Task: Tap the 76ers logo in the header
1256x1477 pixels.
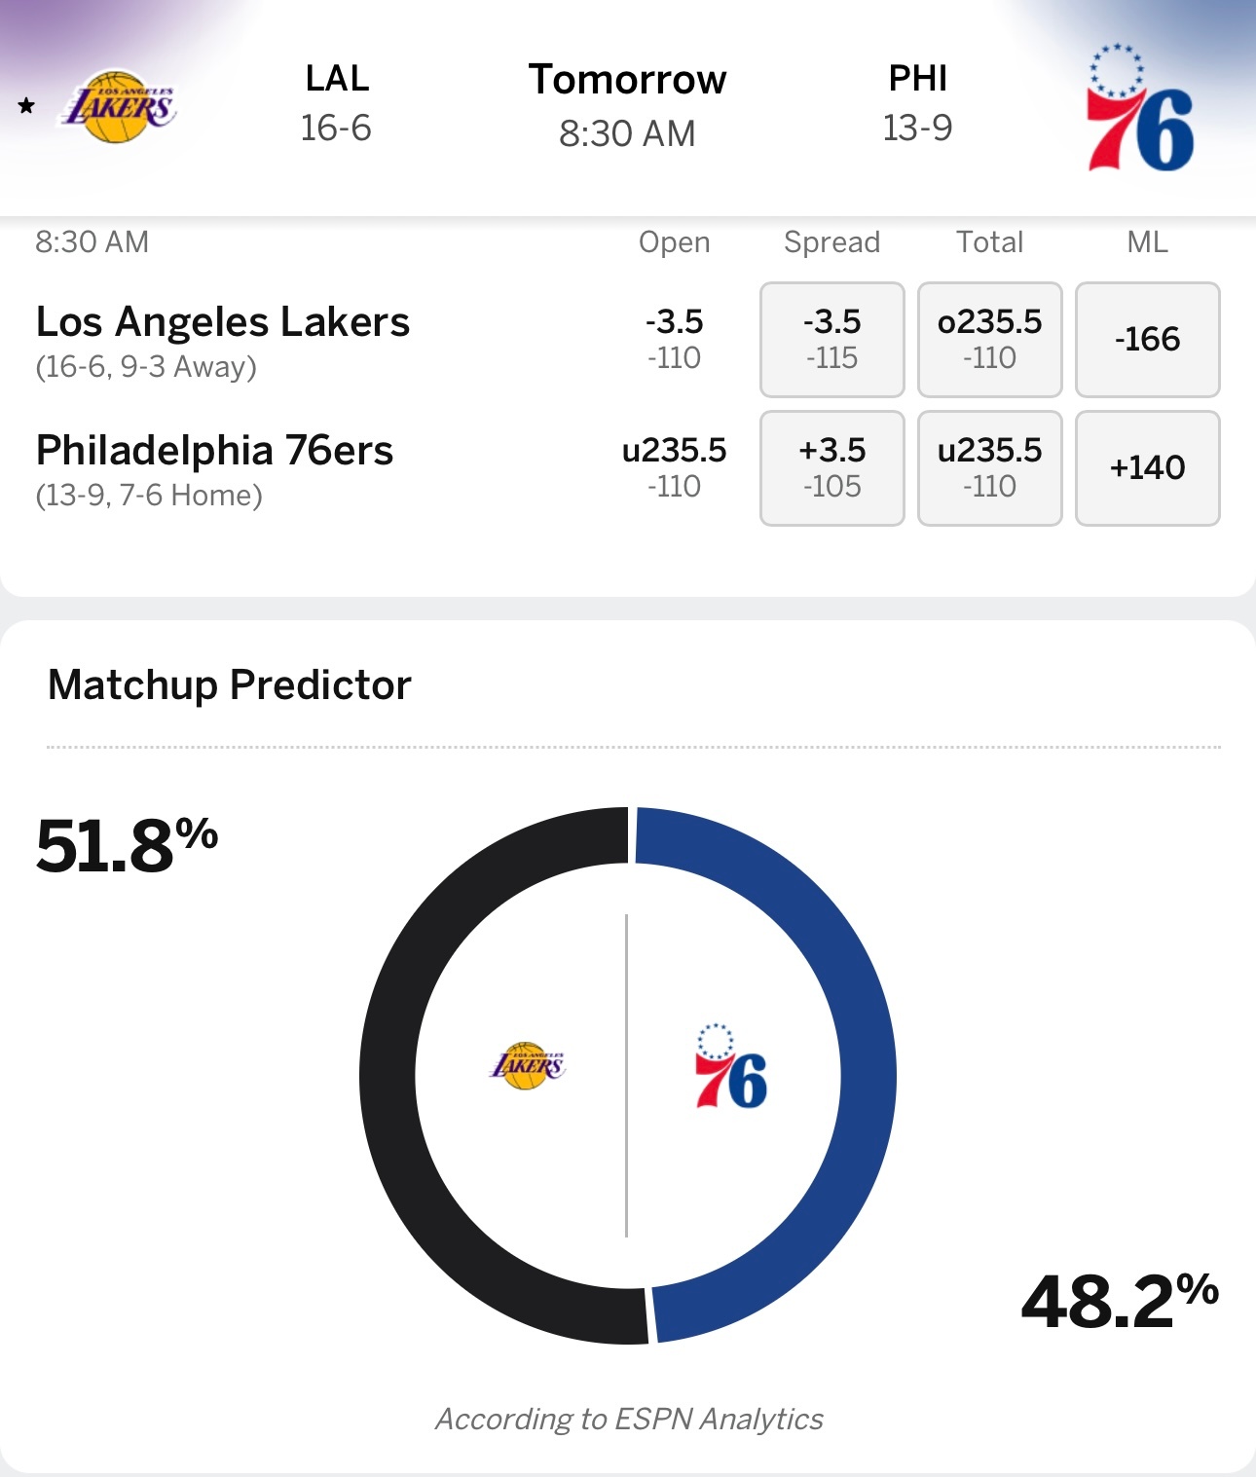Action: click(1139, 109)
